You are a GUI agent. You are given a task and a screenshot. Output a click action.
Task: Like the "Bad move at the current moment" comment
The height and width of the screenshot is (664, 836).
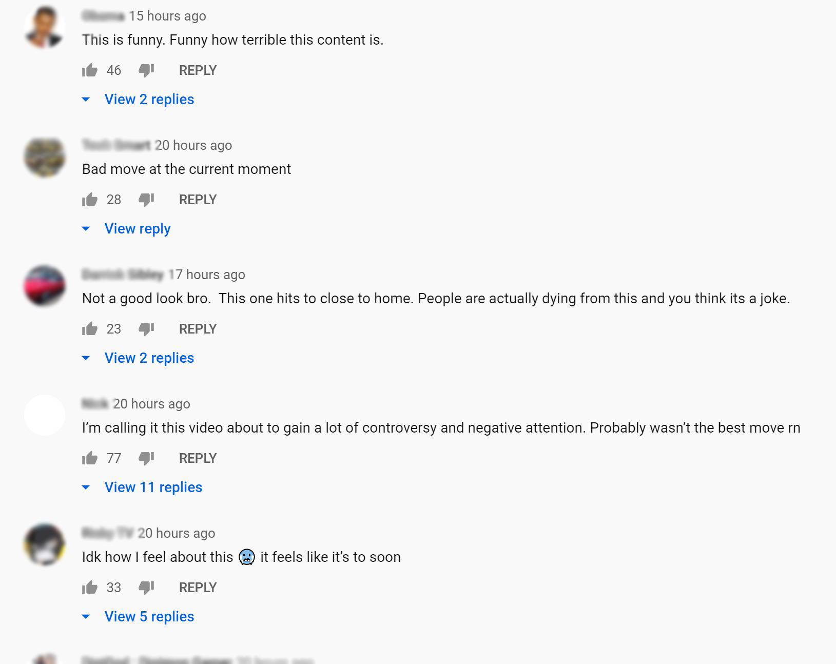click(x=90, y=200)
